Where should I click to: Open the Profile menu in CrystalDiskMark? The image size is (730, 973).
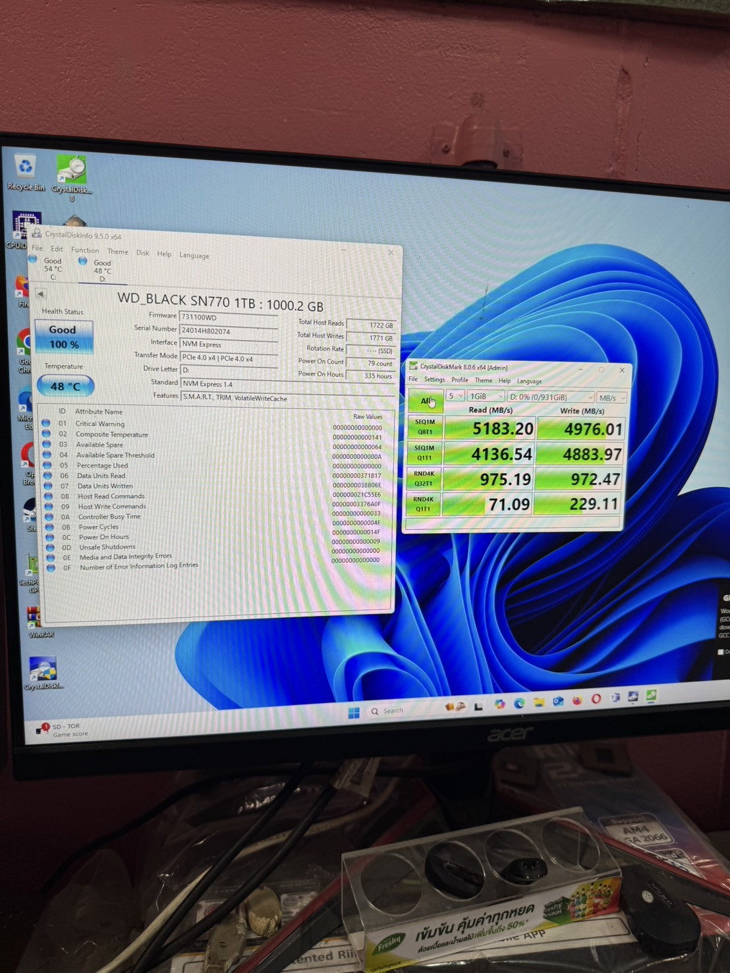pos(460,380)
